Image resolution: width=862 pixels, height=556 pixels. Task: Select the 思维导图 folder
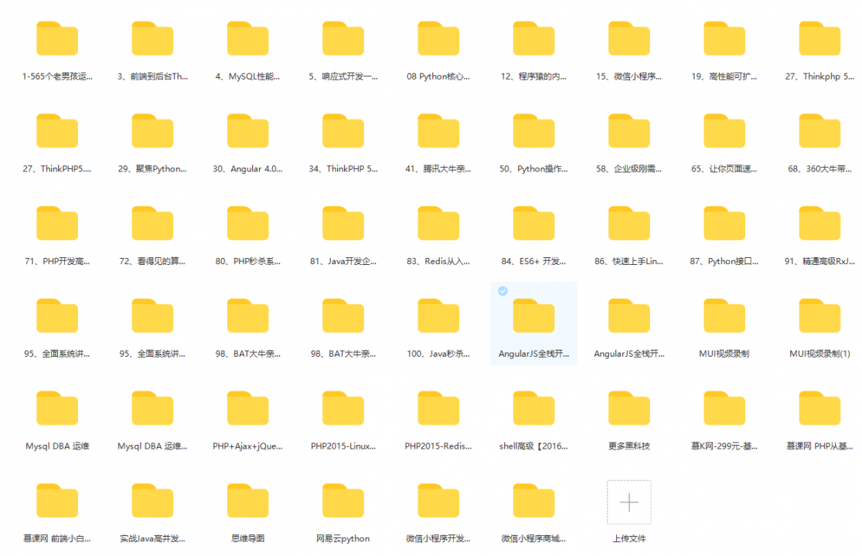pos(248,500)
